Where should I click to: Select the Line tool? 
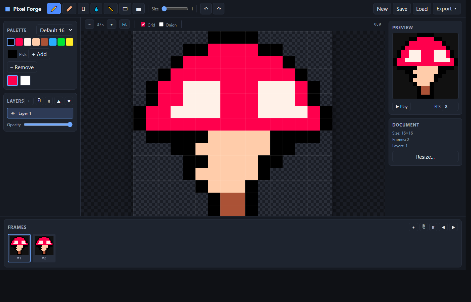[x=110, y=9]
